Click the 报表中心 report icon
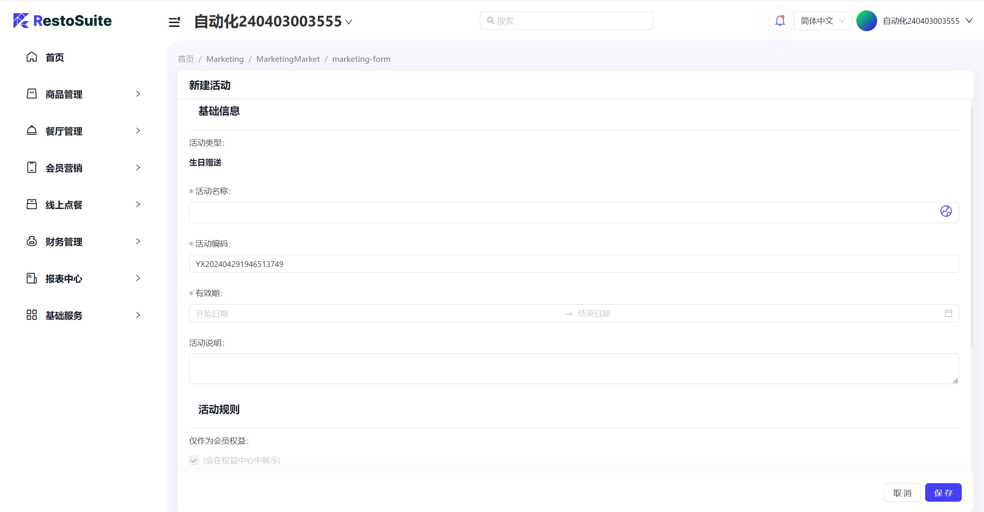Image resolution: width=984 pixels, height=512 pixels. [32, 278]
